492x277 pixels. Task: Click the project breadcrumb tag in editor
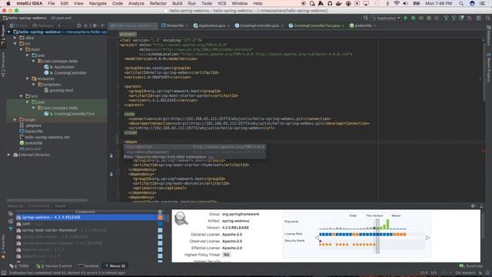pyautogui.click(x=128, y=34)
